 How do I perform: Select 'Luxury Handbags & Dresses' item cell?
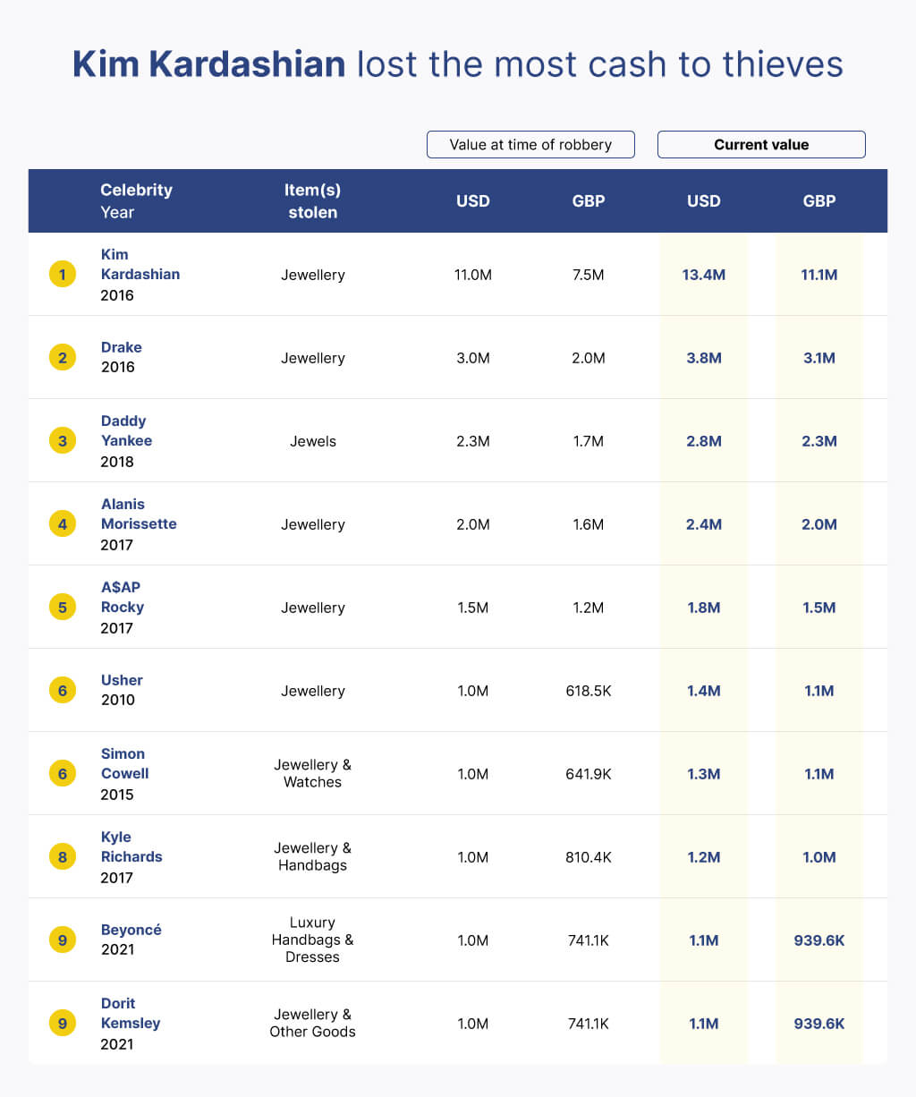[x=313, y=940]
